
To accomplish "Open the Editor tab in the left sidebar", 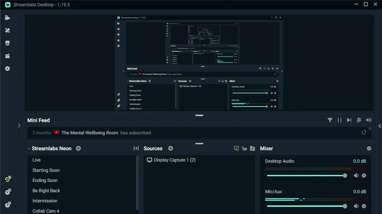I will tap(7, 17).
